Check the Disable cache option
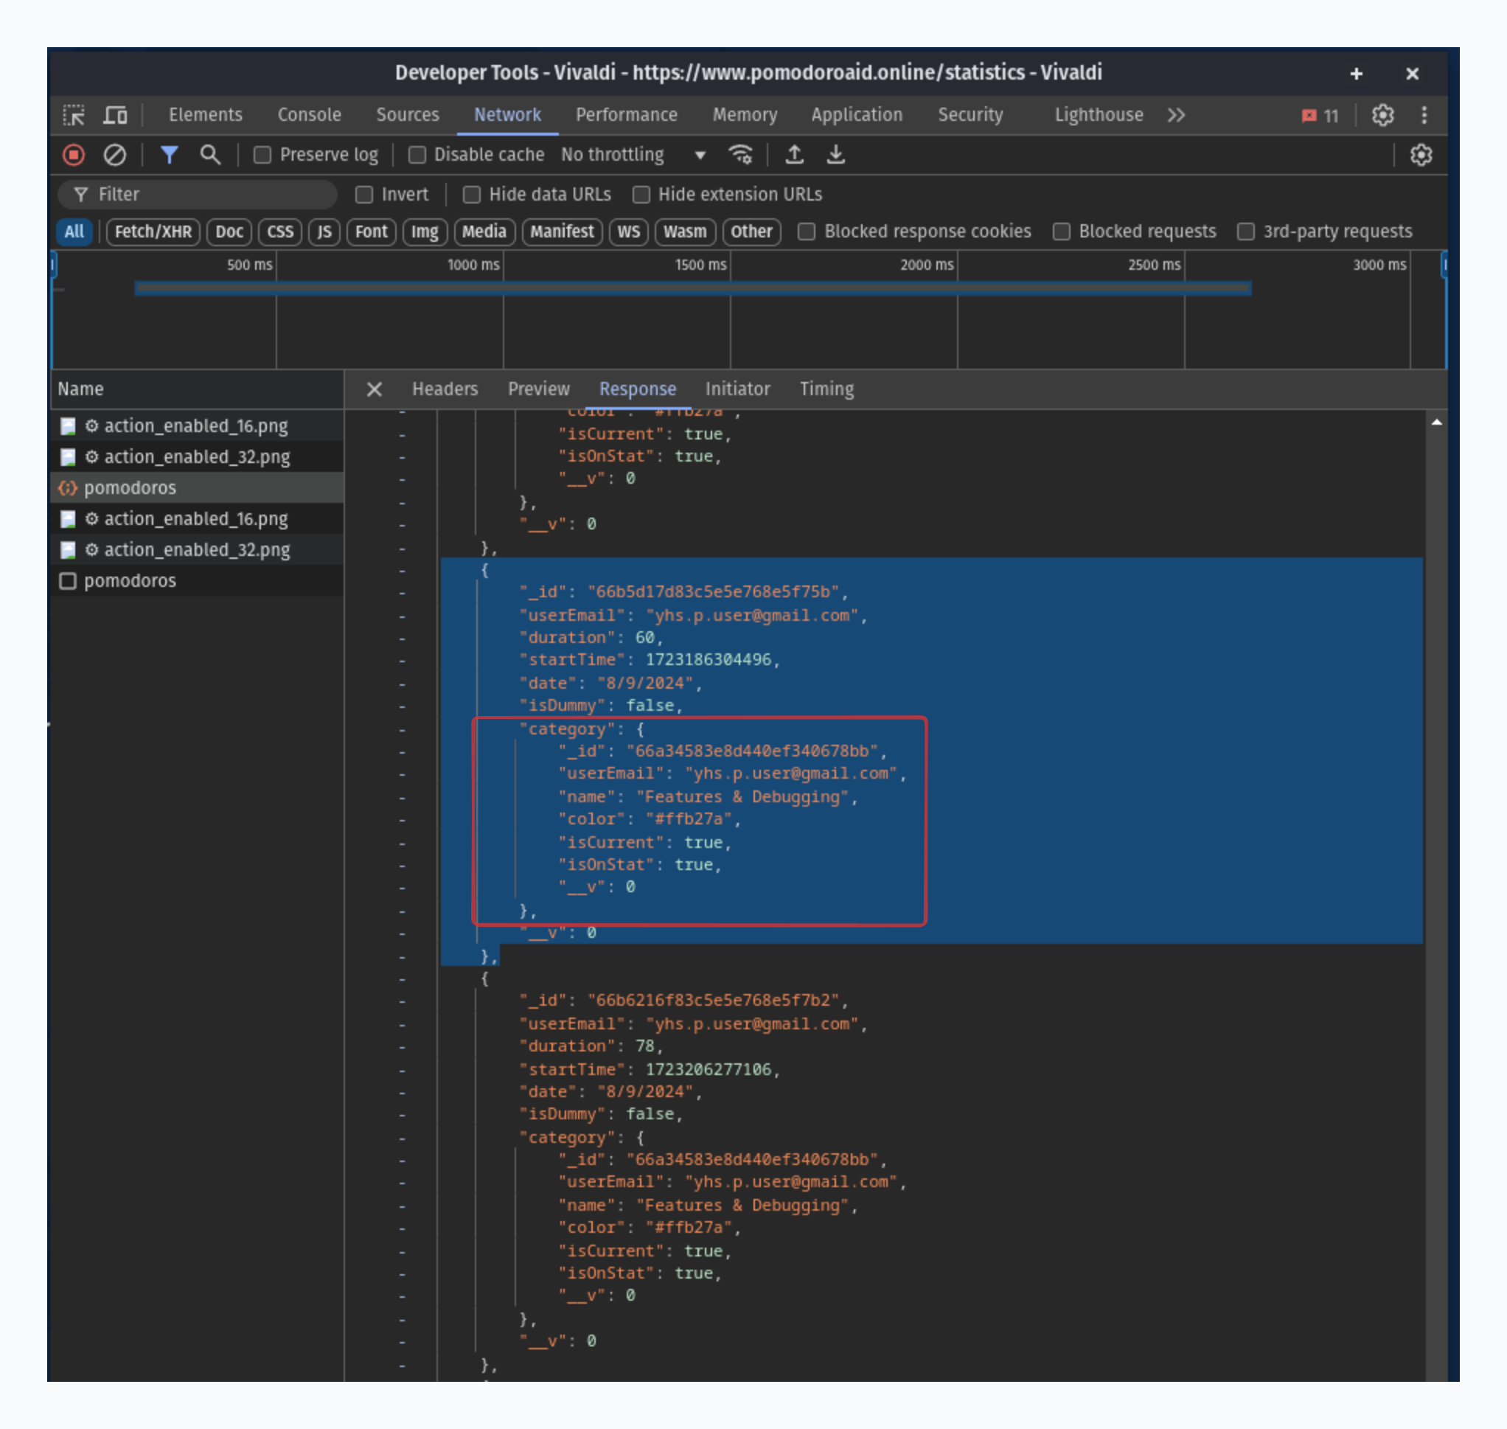This screenshot has width=1507, height=1429. pos(417,156)
